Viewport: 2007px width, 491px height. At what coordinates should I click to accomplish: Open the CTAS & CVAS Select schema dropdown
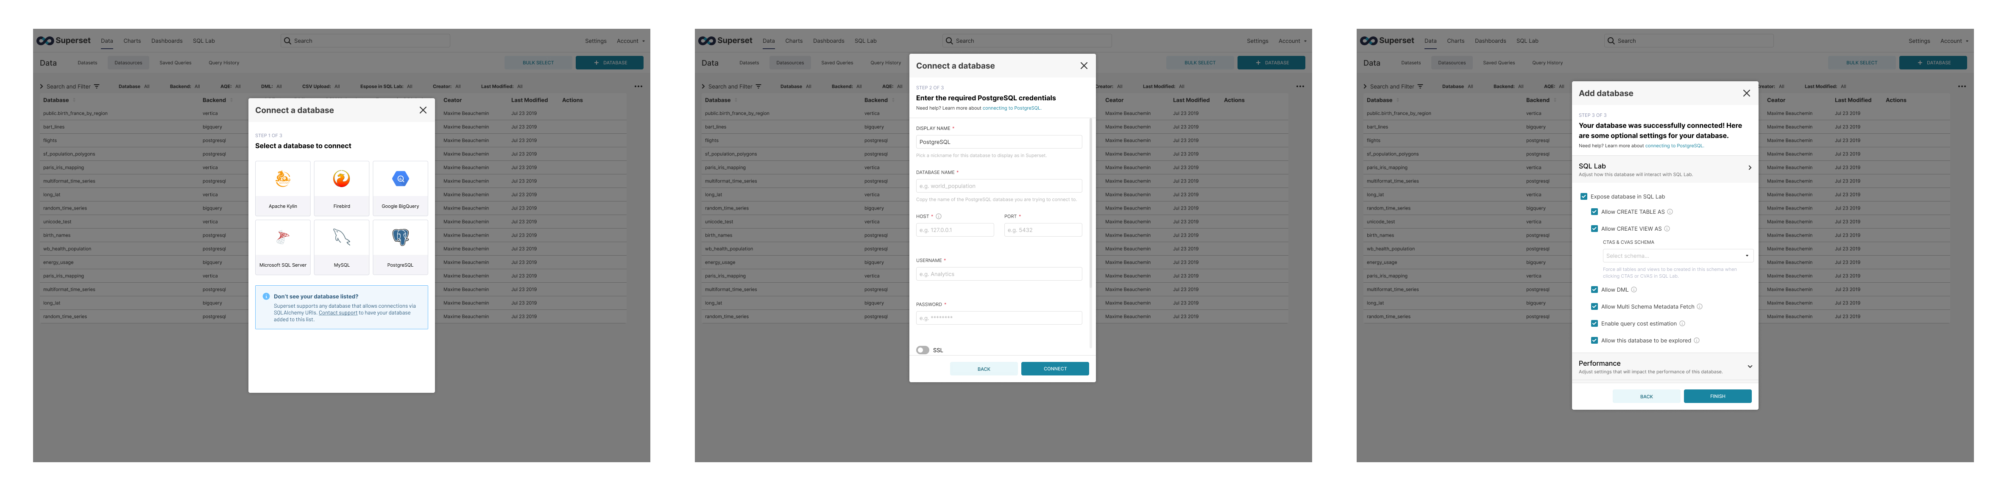coord(1678,256)
